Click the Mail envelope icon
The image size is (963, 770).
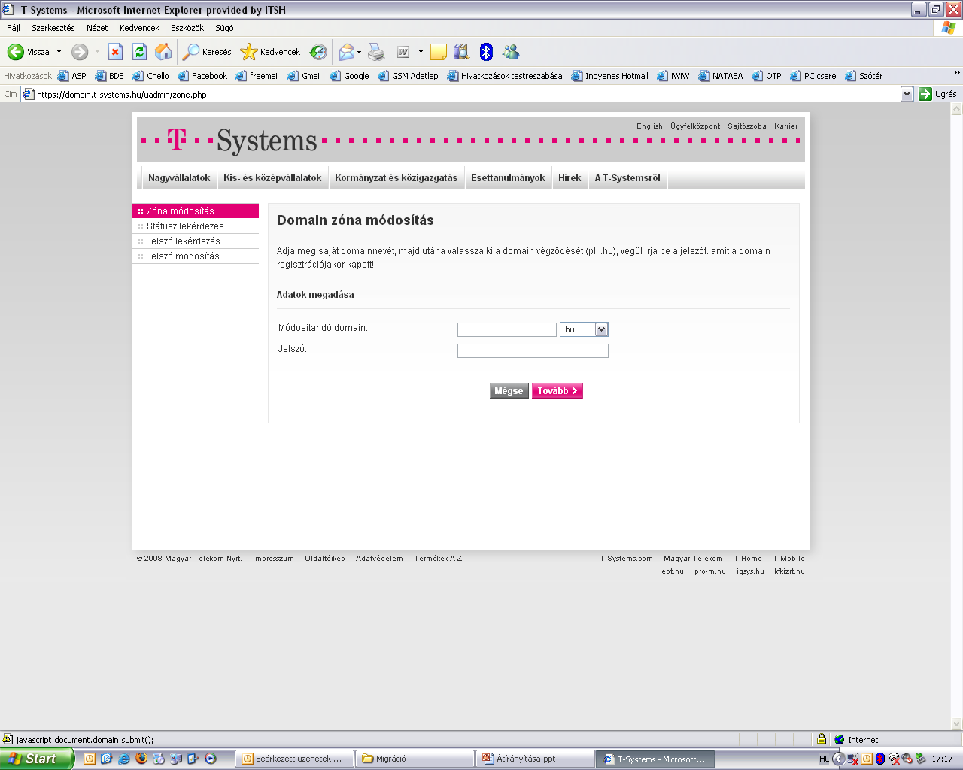pyautogui.click(x=346, y=52)
